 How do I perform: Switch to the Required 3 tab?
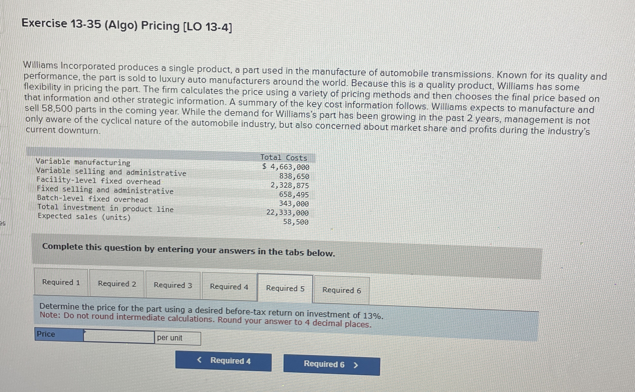pyautogui.click(x=173, y=285)
